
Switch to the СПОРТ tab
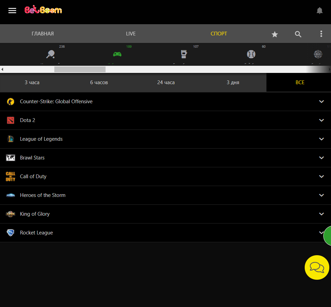pyautogui.click(x=219, y=34)
